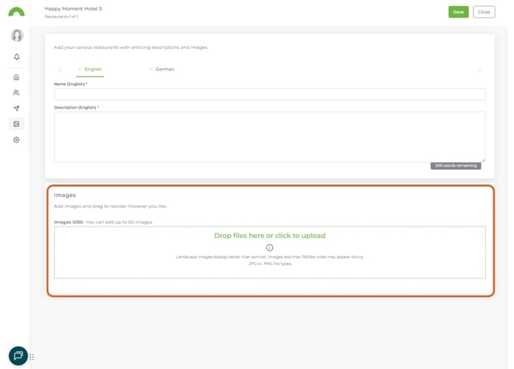
Task: Click the paper plane send icon
Action: tap(16, 109)
